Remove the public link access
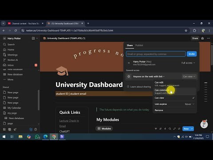Screen dimensions: 213x160 coord(174,110)
